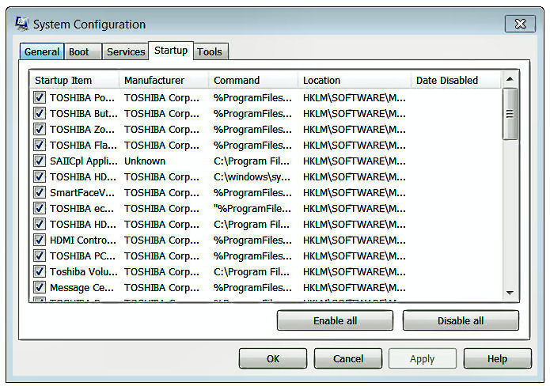
Task: Select the "%ProgramFile... command cell
Action: coord(252,209)
